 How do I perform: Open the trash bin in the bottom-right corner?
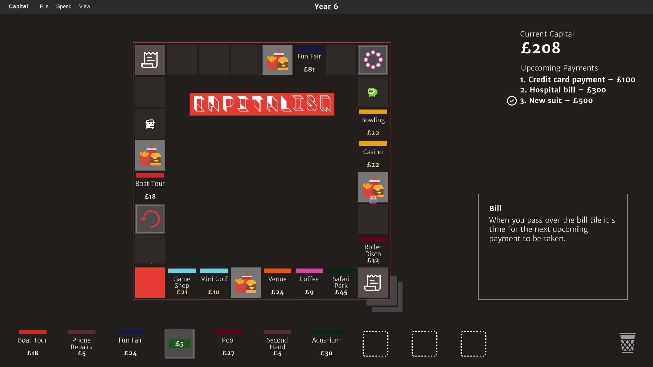627,343
